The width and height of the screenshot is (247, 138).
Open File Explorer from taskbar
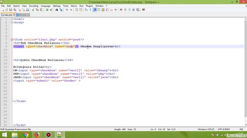coord(15,135)
